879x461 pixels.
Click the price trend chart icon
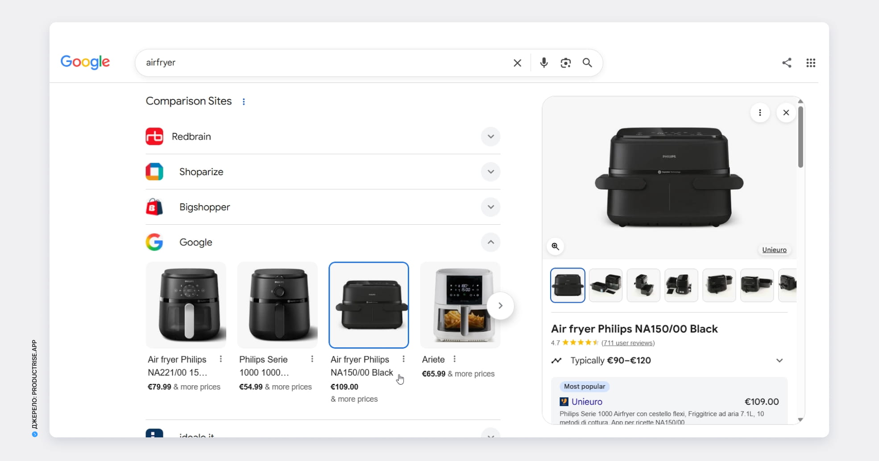point(556,361)
